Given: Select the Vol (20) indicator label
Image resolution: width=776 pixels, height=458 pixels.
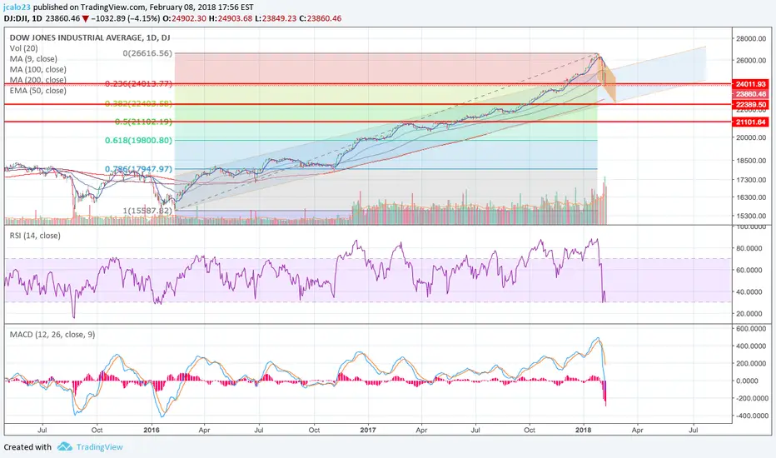Looking at the screenshot, I should (24, 48).
